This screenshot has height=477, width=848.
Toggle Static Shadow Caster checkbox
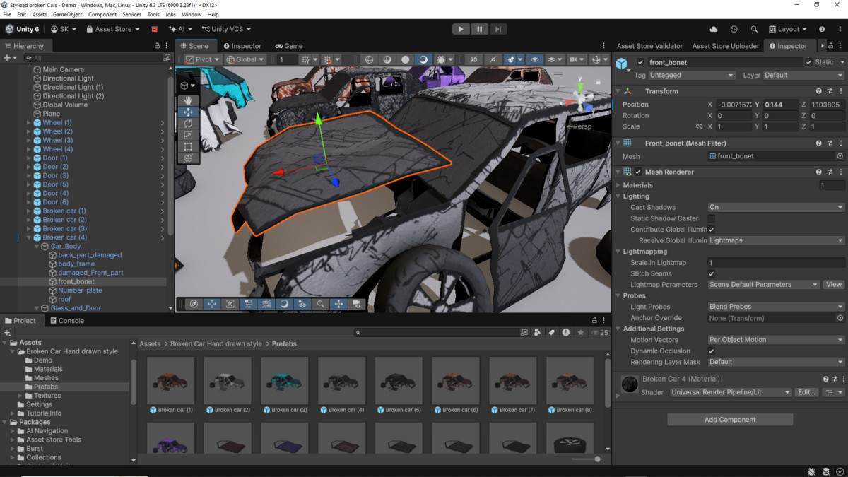click(x=712, y=218)
